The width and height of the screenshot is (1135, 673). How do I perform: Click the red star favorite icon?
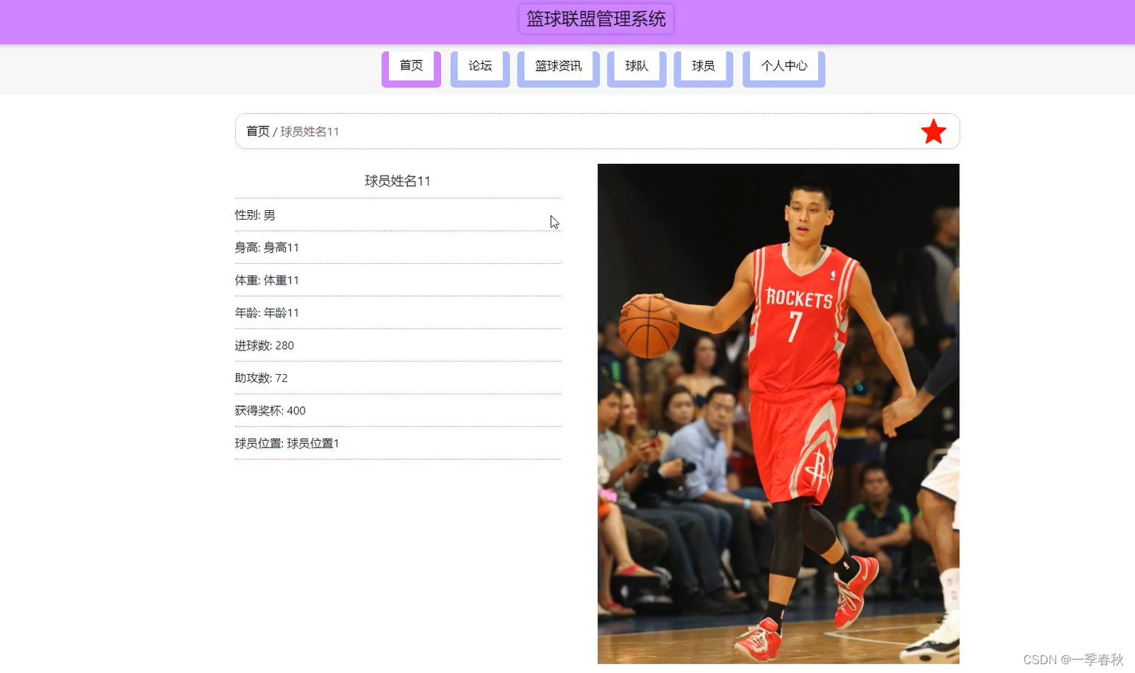coord(933,132)
